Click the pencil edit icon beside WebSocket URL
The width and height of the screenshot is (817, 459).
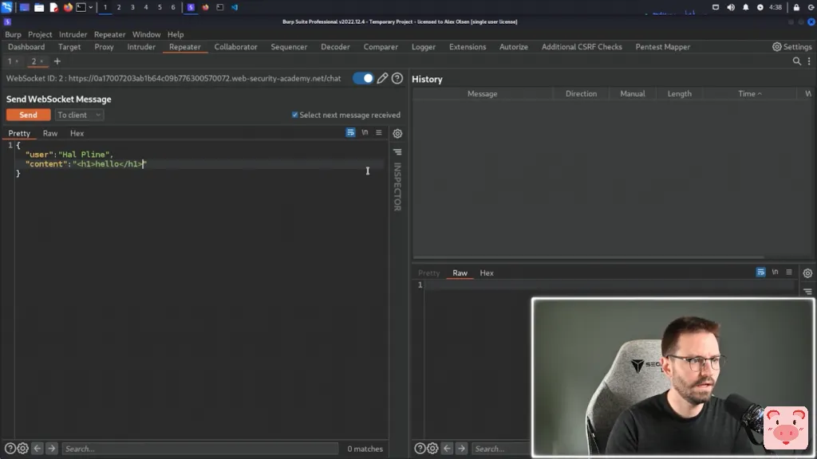click(382, 78)
